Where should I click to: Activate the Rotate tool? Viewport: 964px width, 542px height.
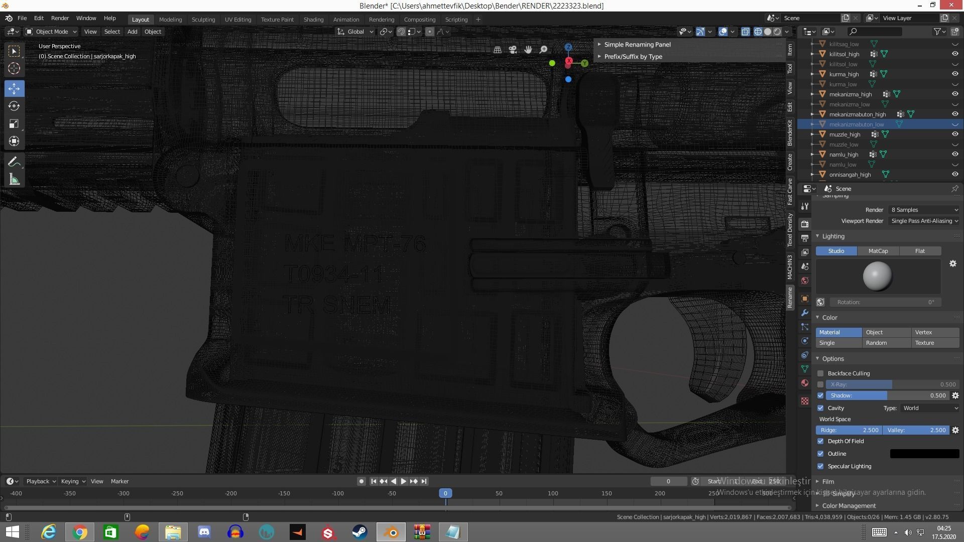(x=14, y=106)
